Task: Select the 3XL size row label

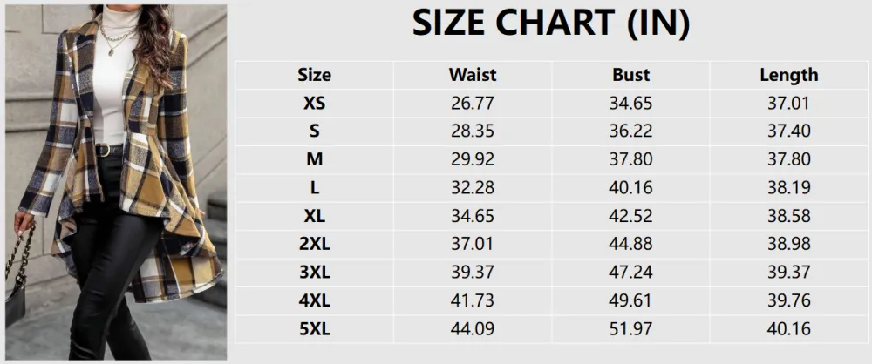Action: (314, 273)
